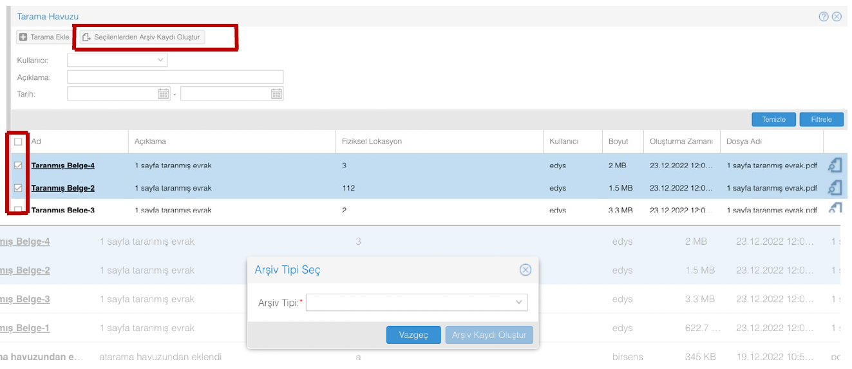Click document action icon for Taranmış Belge-4
This screenshot has width=852, height=369.
[x=835, y=166]
